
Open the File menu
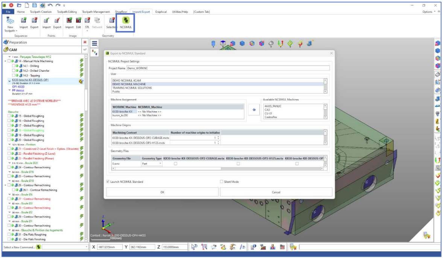(8, 12)
